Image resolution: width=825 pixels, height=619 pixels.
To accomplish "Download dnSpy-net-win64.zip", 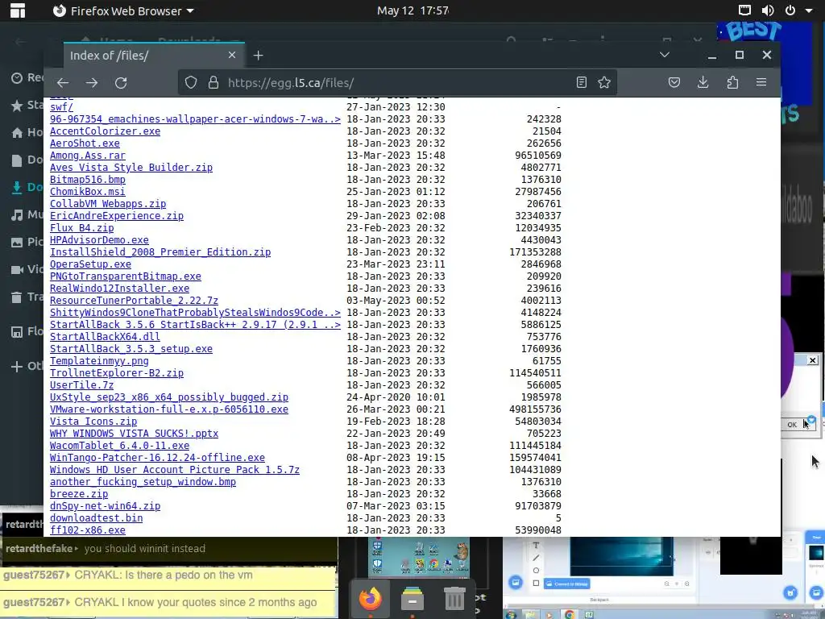I will tap(106, 506).
